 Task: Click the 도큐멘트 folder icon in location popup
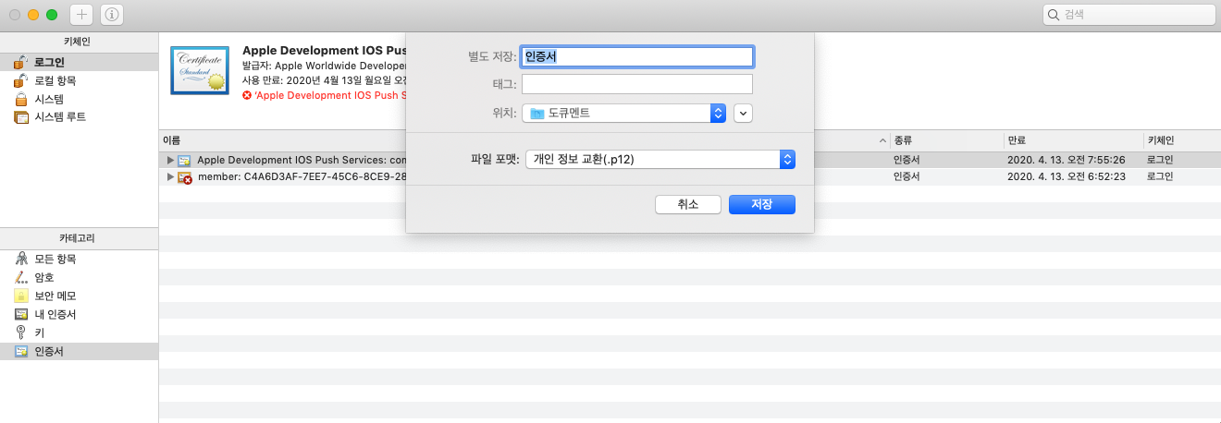tap(537, 113)
